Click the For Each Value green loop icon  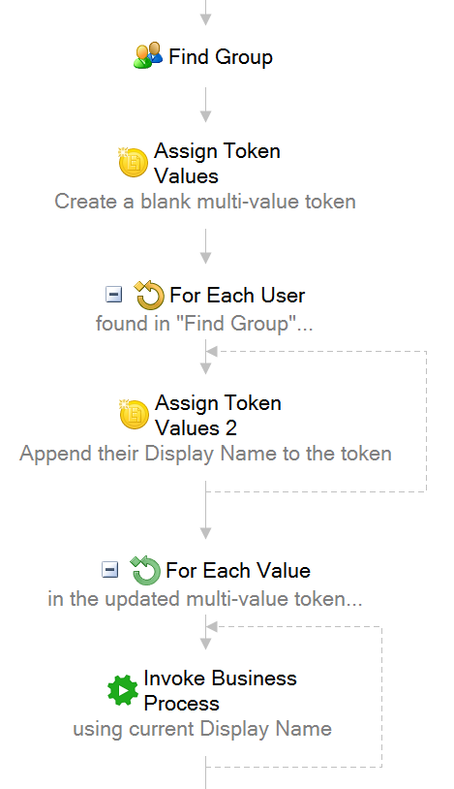[145, 570]
